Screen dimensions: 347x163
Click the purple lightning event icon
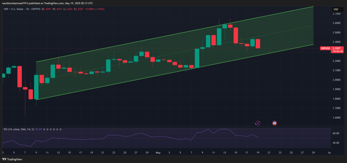(258, 123)
